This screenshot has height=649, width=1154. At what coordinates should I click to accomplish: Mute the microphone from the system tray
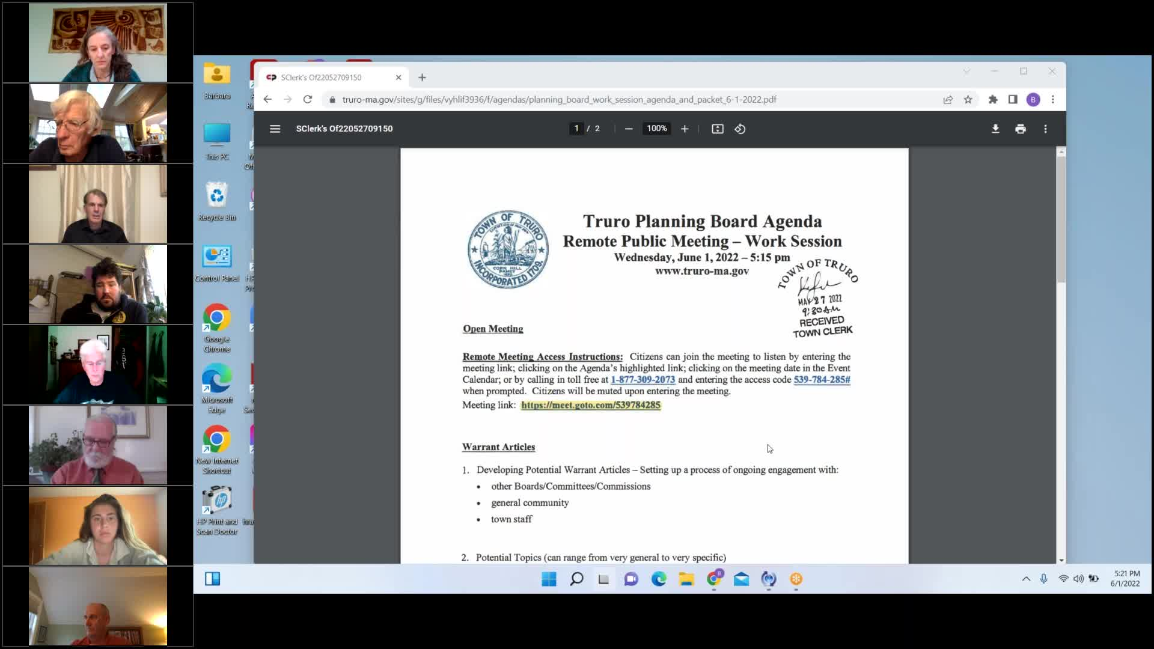click(1044, 579)
